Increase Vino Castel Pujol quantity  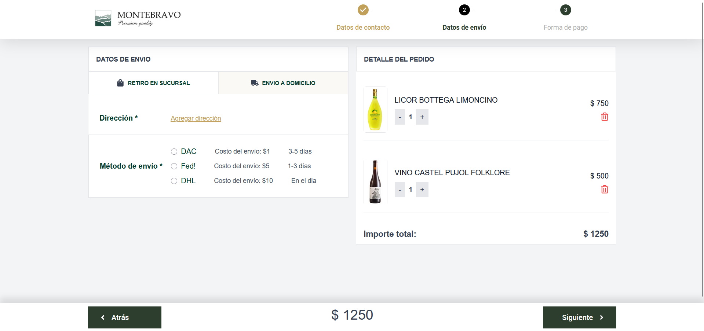click(x=422, y=190)
